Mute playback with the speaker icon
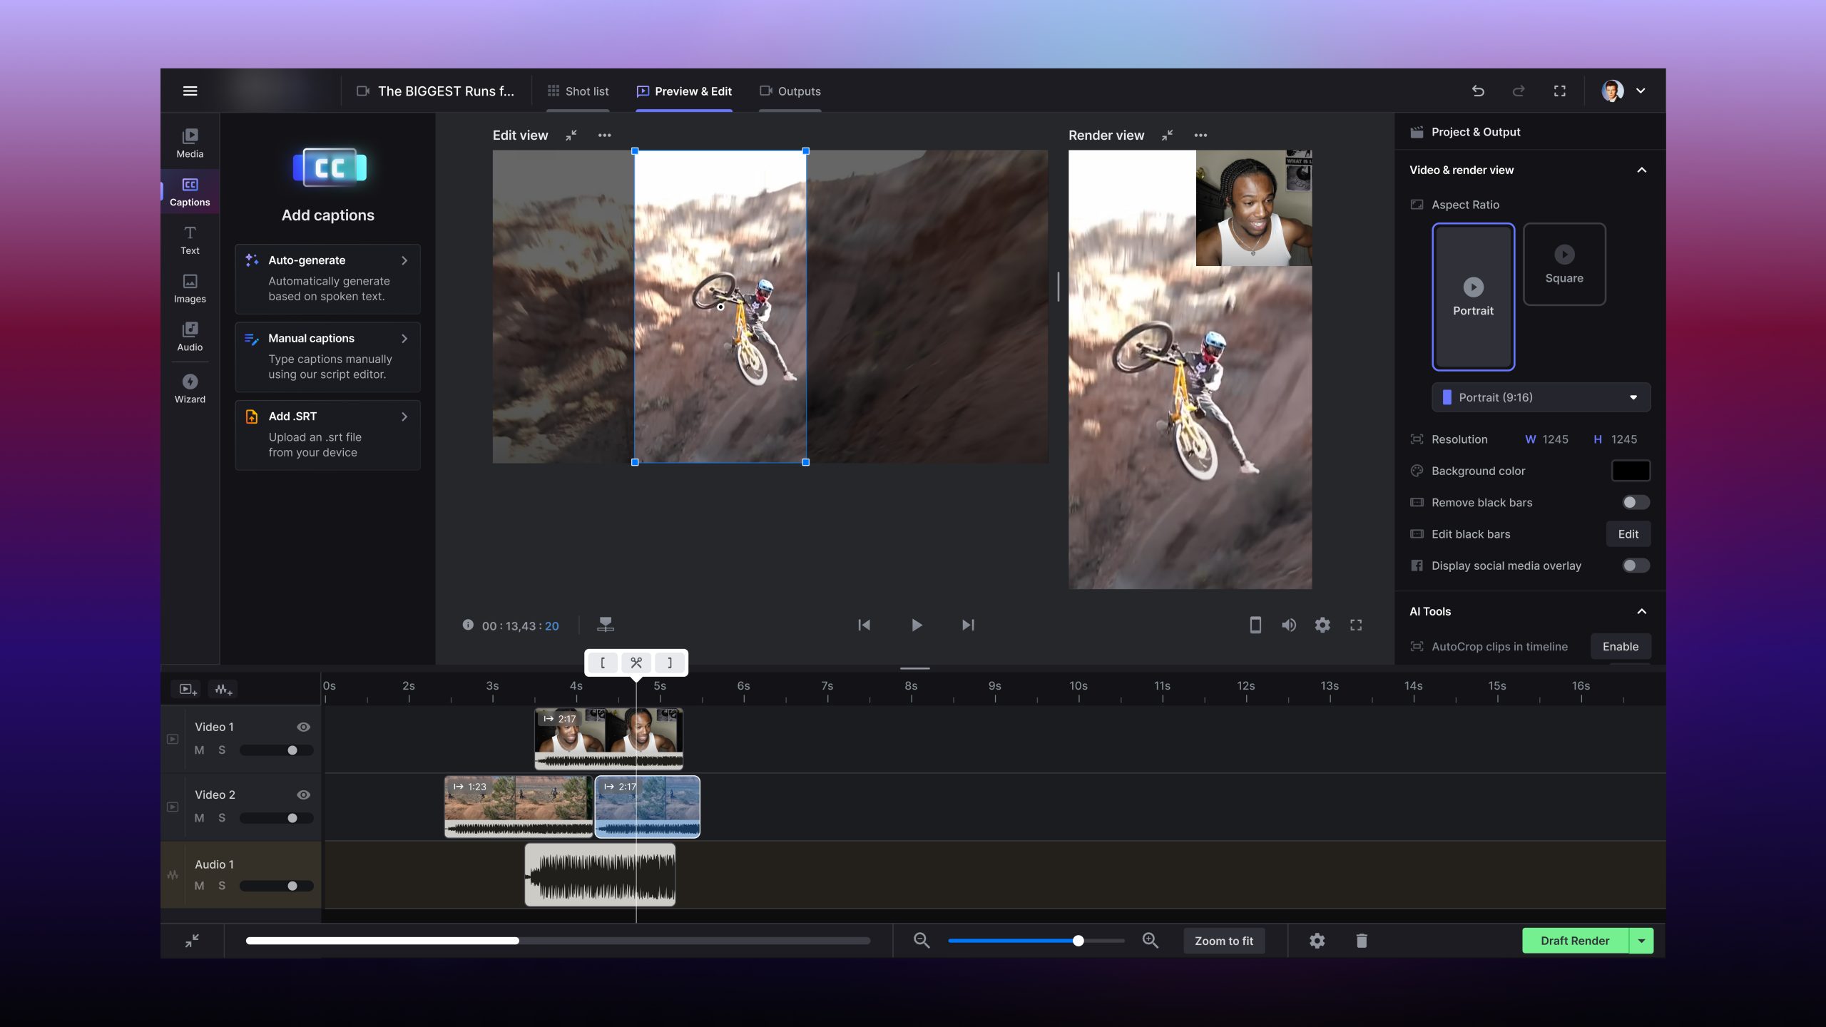This screenshot has width=1826, height=1027. coord(1288,625)
